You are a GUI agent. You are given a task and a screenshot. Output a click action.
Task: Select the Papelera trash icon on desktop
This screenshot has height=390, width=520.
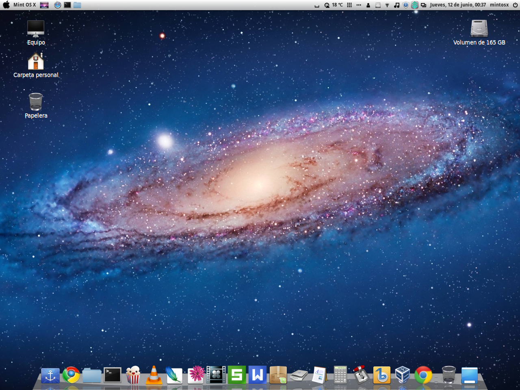click(x=36, y=106)
